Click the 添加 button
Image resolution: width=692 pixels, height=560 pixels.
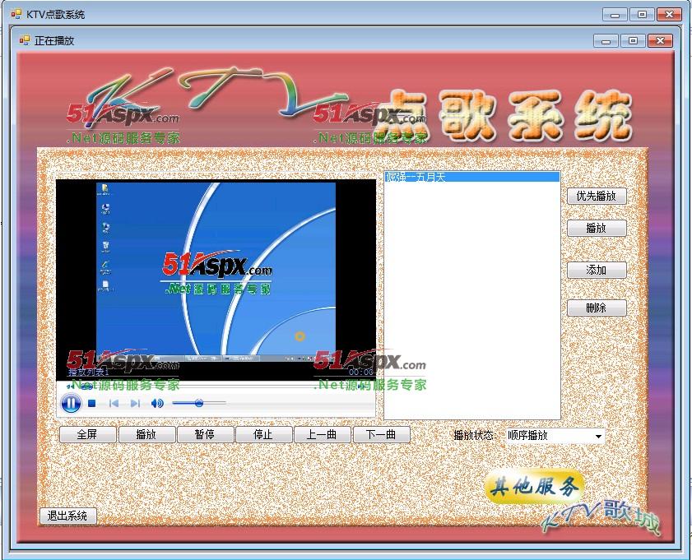597,270
